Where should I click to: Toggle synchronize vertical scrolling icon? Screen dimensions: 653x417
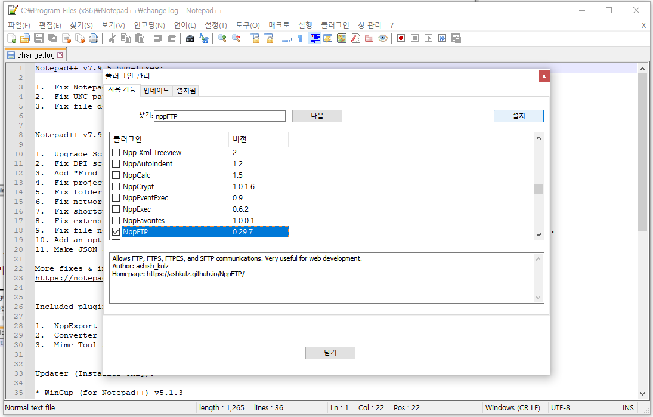coord(254,38)
